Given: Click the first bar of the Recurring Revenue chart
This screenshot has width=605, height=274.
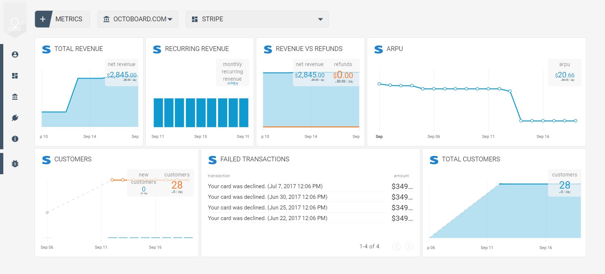Looking at the screenshot, I should coord(158,113).
